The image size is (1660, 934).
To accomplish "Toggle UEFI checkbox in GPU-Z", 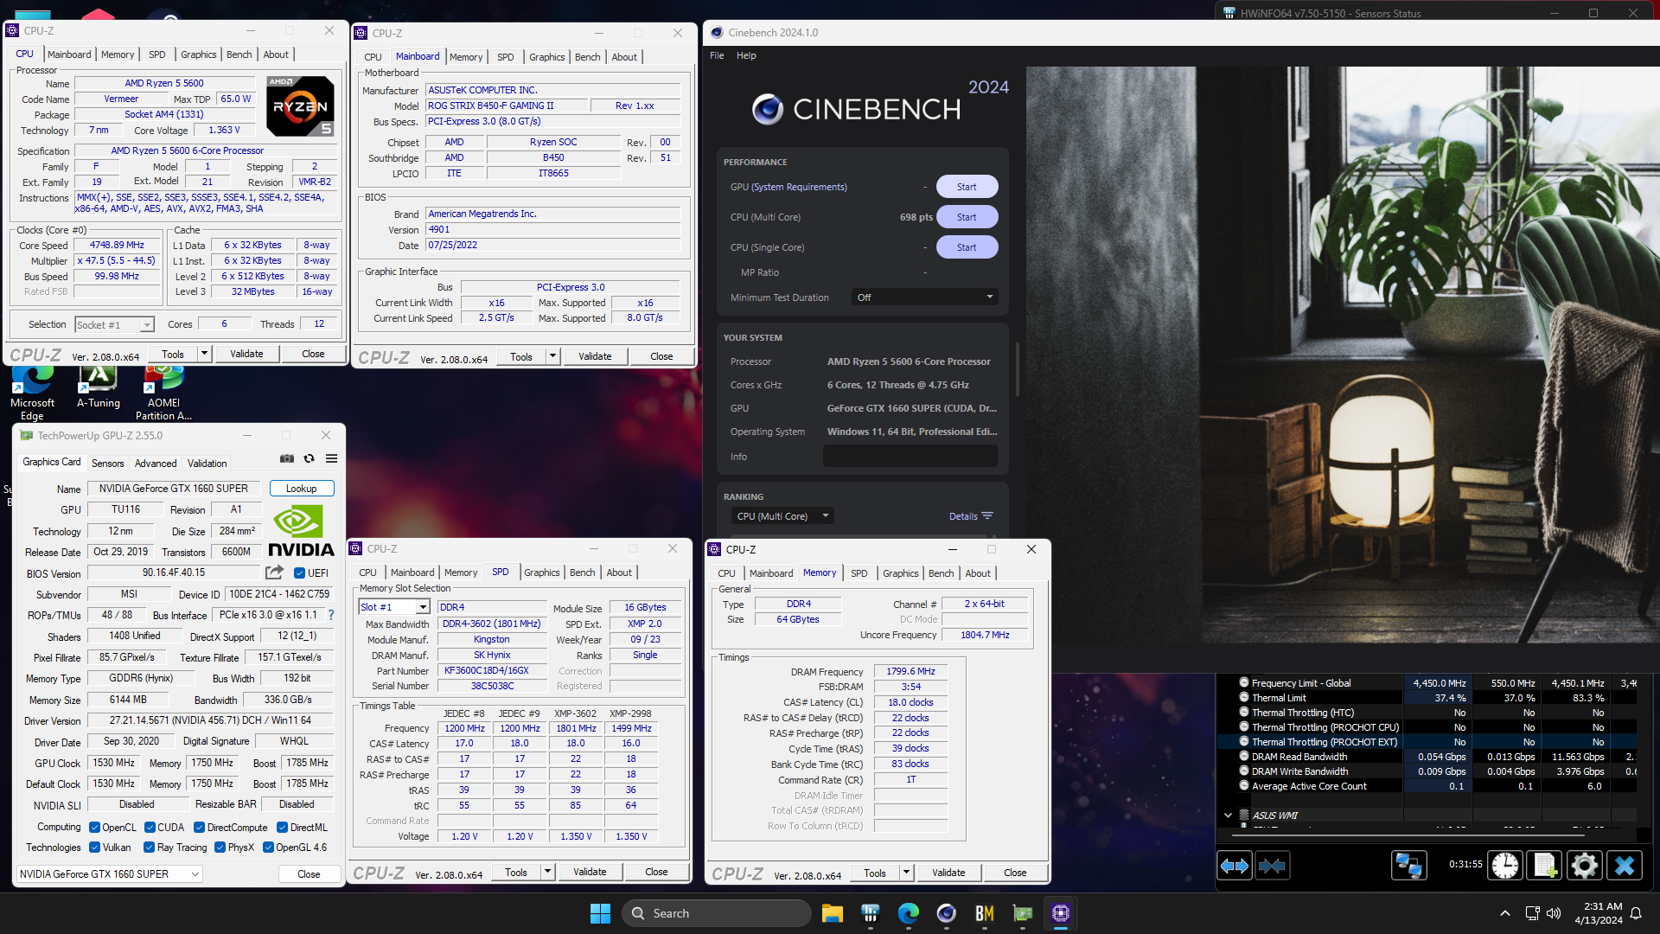I will point(299,573).
